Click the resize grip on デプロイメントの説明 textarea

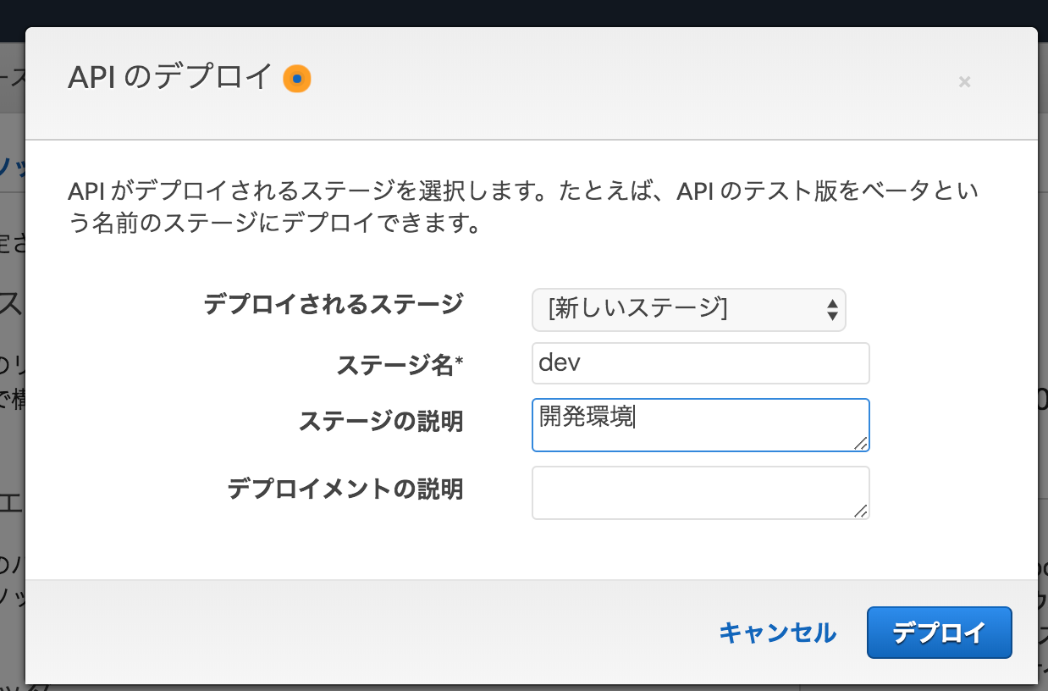[863, 511]
